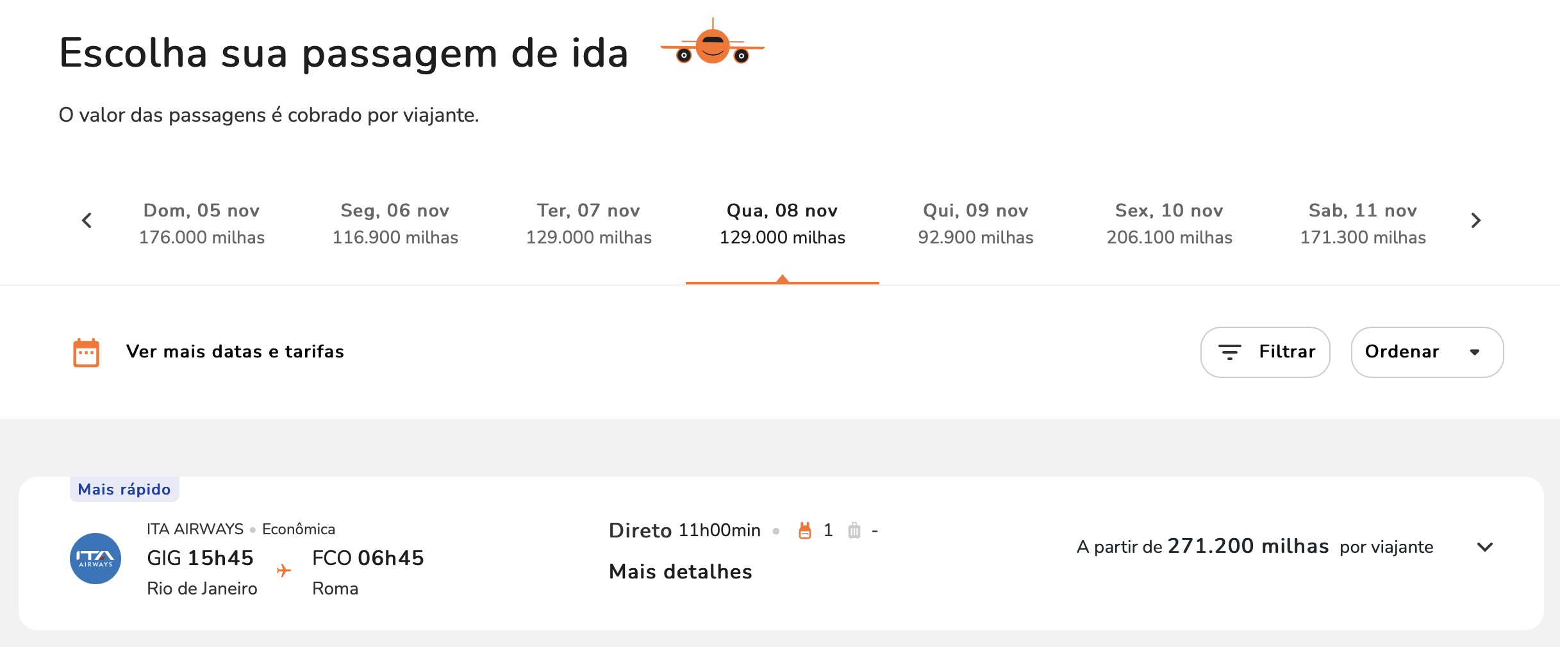Choose the Sex, 10 nov date
Image resolution: width=1560 pixels, height=647 pixels.
1170,224
